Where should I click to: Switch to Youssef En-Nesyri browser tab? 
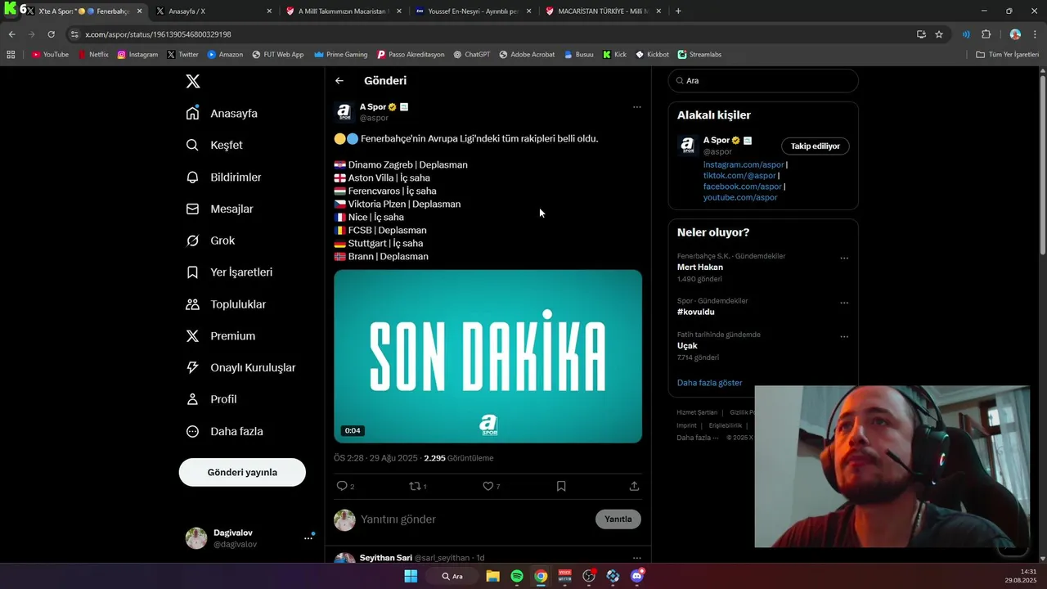click(474, 11)
